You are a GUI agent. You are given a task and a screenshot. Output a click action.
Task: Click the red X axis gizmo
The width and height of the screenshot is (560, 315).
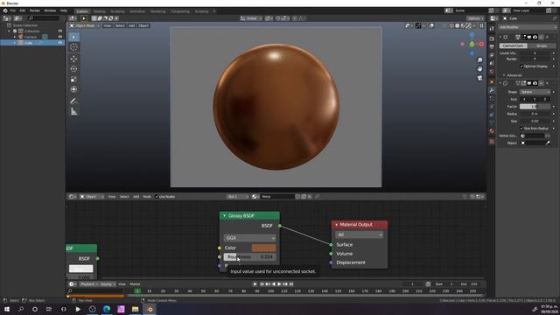[x=481, y=45]
